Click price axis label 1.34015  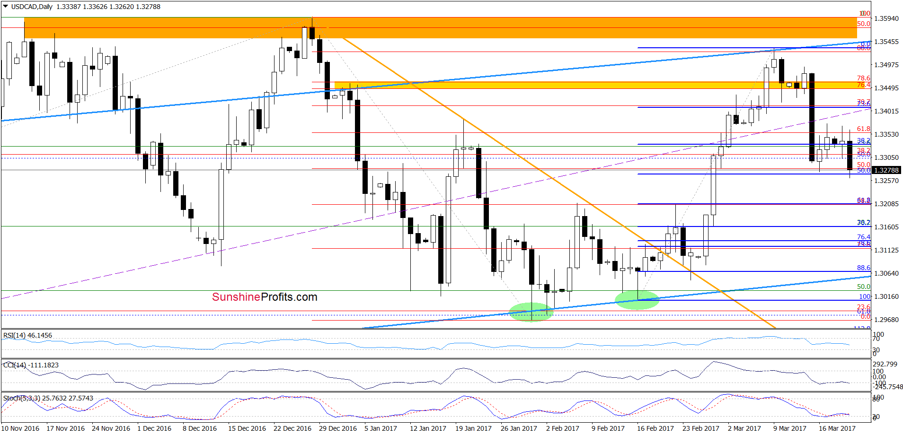[x=886, y=111]
